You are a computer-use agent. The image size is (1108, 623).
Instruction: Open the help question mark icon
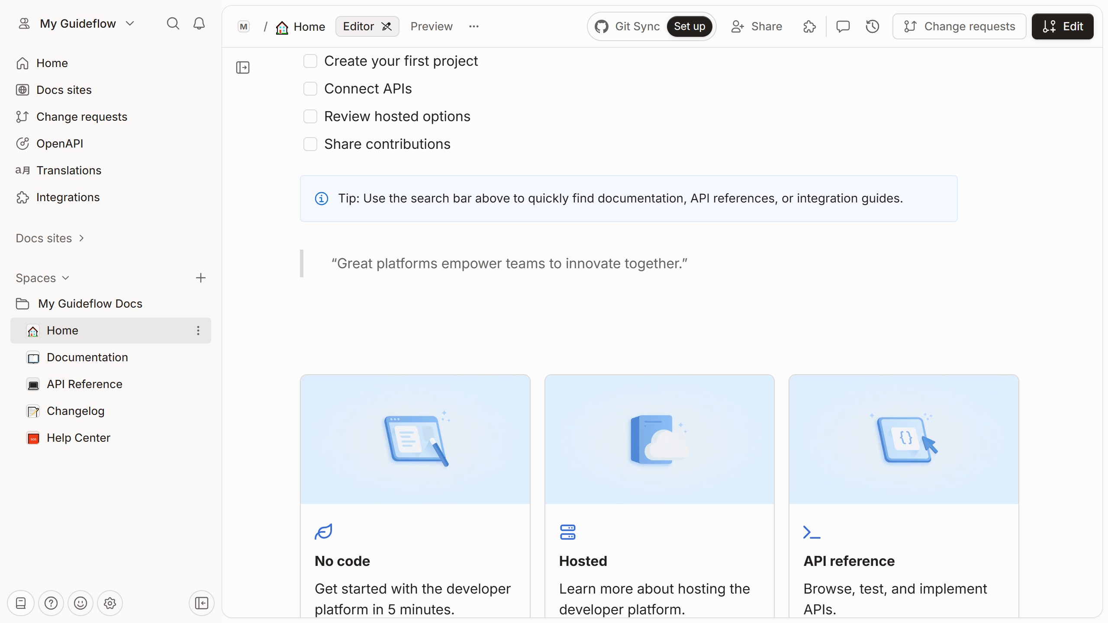(51, 603)
